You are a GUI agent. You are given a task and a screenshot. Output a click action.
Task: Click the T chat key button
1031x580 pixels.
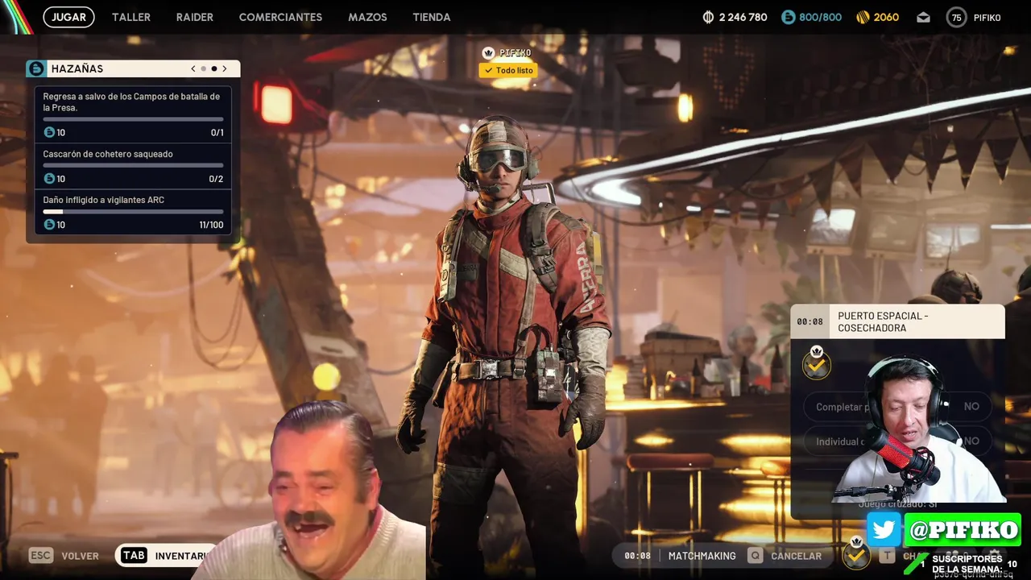click(887, 556)
